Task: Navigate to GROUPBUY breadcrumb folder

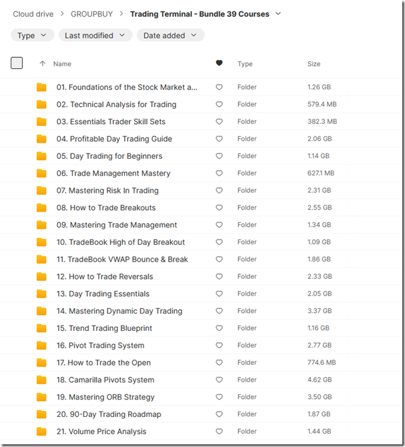Action: [x=92, y=14]
